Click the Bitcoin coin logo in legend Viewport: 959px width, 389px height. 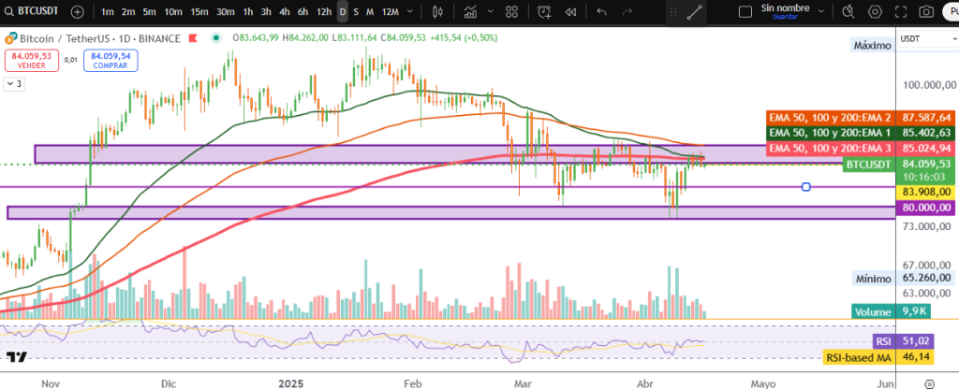[x=9, y=38]
